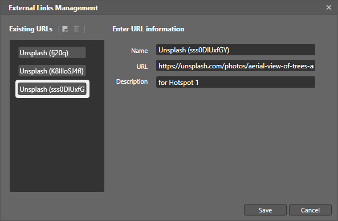Select the Unsplash (K8IlloSJ4fI) entry
Screen dimensions: 338x221
coord(52,71)
